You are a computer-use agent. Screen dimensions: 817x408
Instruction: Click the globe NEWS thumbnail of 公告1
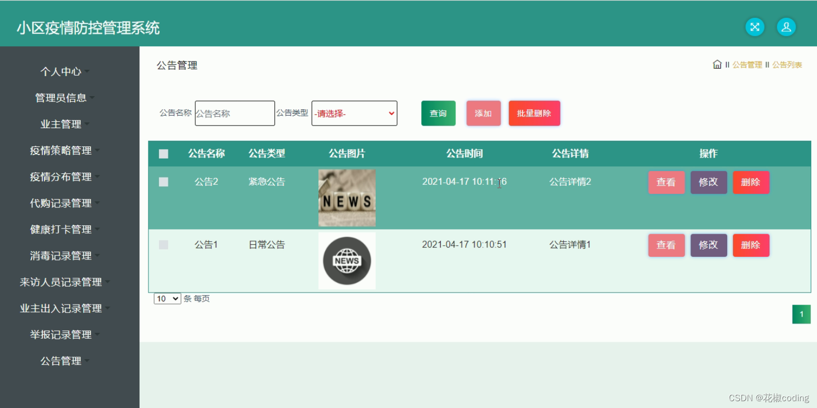click(347, 260)
